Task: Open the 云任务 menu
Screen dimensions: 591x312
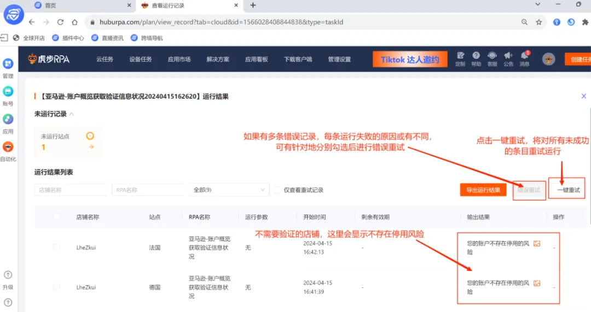Action: click(105, 59)
